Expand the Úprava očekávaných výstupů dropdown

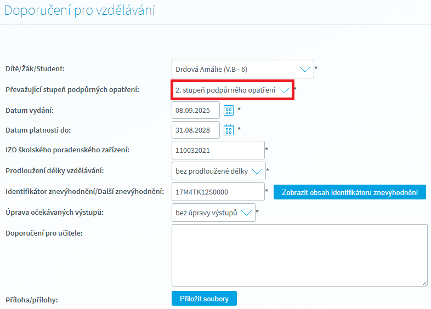(213, 213)
